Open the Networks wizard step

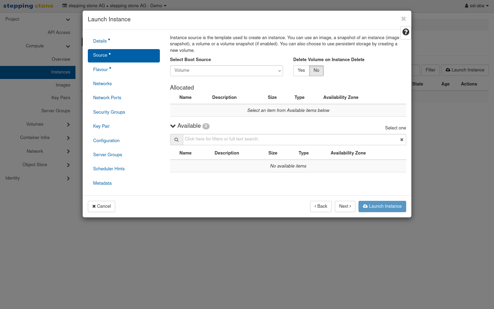[124, 84]
